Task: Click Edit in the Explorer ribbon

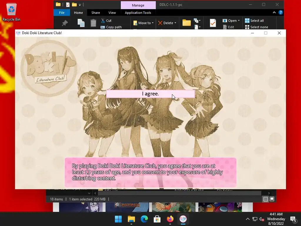Action: tap(228, 27)
